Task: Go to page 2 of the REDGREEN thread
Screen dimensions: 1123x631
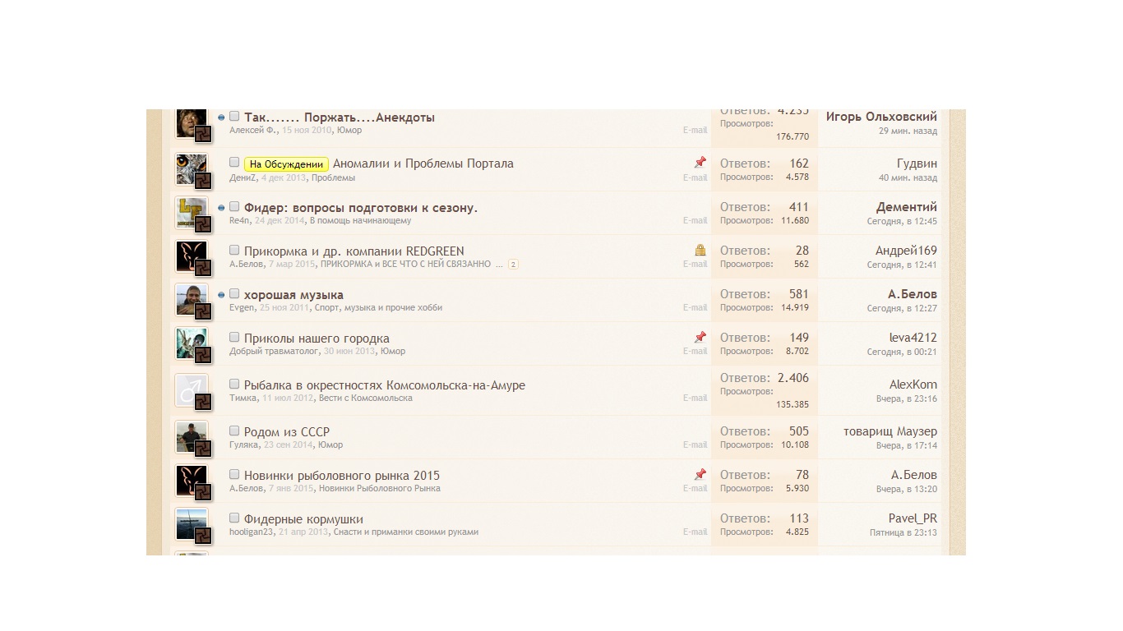Action: coord(513,265)
